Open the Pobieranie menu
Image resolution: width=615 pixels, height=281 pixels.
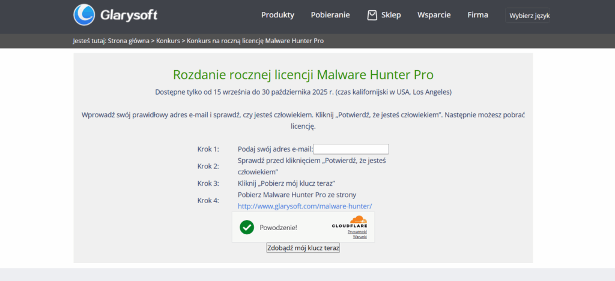[330, 15]
